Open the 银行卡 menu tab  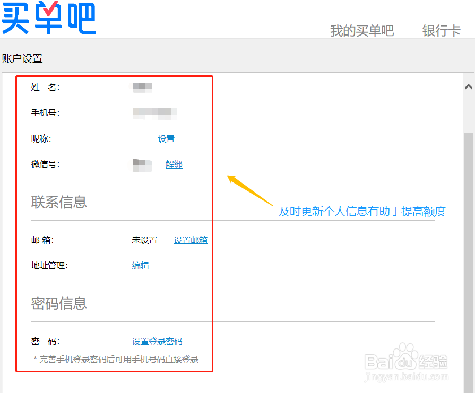(x=442, y=31)
